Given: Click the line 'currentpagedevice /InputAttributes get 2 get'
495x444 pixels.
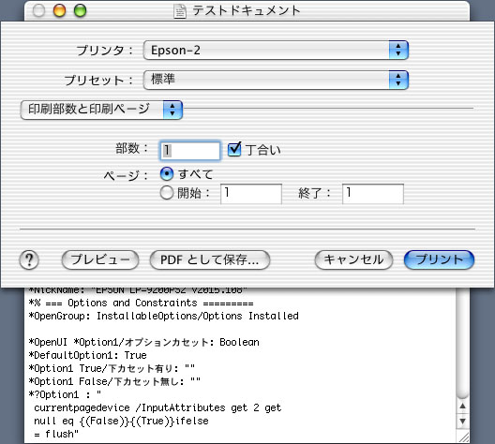Looking at the screenshot, I should tap(157, 407).
